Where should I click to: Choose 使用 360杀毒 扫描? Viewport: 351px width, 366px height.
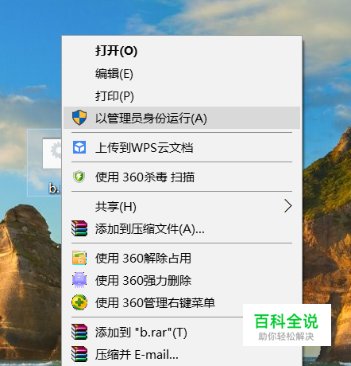pyautogui.click(x=182, y=177)
